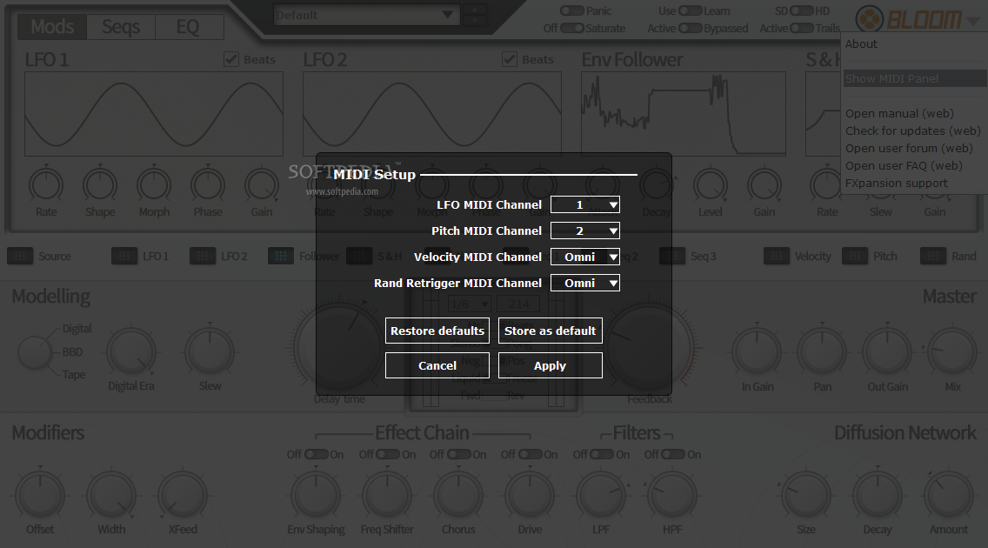
Task: Select the S&H modulation slot icon
Action: 358,257
